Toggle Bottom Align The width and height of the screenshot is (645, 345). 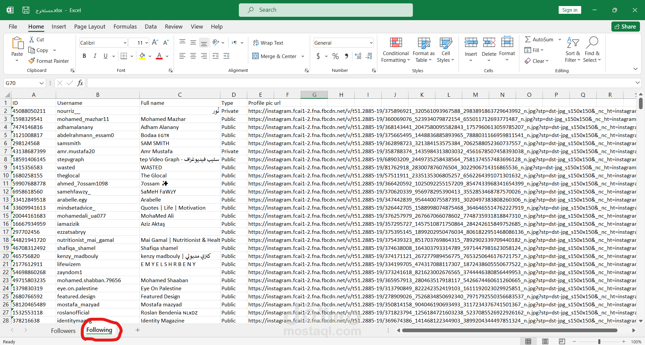(204, 43)
